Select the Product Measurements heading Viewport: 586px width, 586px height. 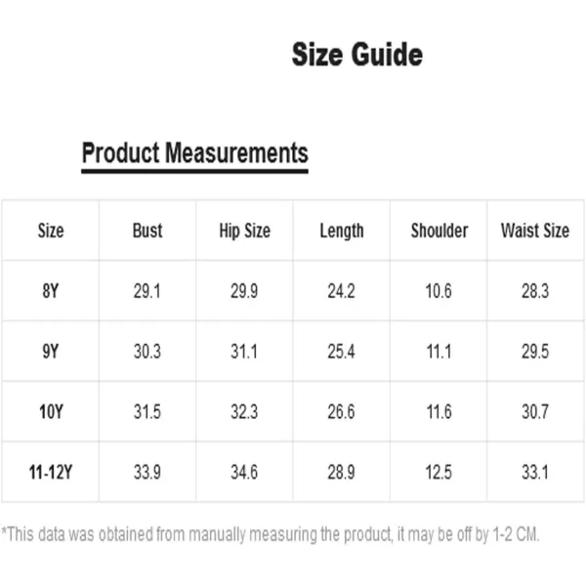tap(194, 153)
